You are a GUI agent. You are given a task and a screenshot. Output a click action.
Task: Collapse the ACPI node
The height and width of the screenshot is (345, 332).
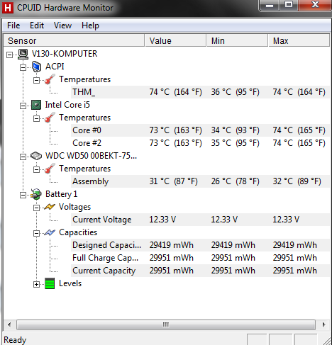[x=23, y=68]
